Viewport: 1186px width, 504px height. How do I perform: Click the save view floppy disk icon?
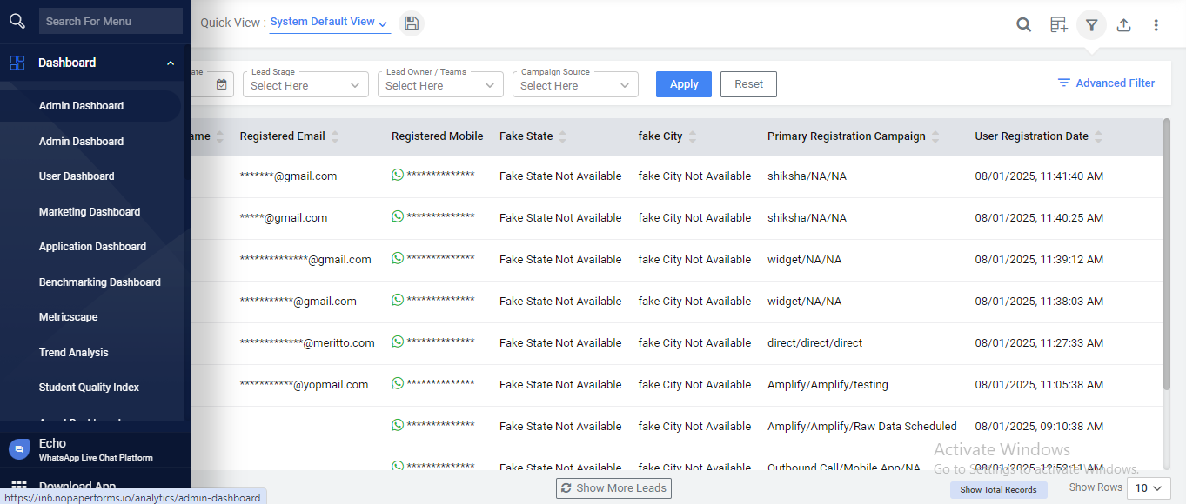click(x=412, y=23)
